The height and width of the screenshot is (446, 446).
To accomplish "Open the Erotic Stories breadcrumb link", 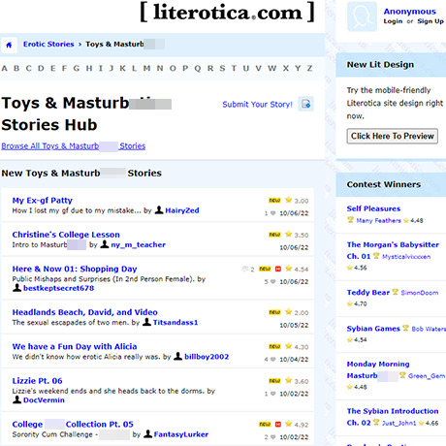I will (x=48, y=44).
